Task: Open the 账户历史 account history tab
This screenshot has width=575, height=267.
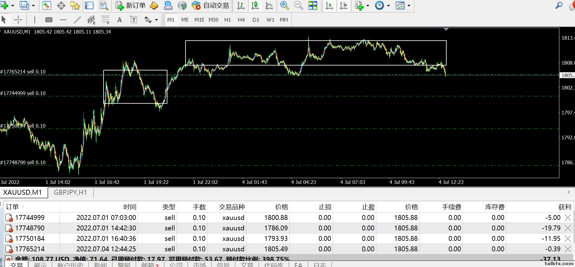Action: [x=70, y=265]
